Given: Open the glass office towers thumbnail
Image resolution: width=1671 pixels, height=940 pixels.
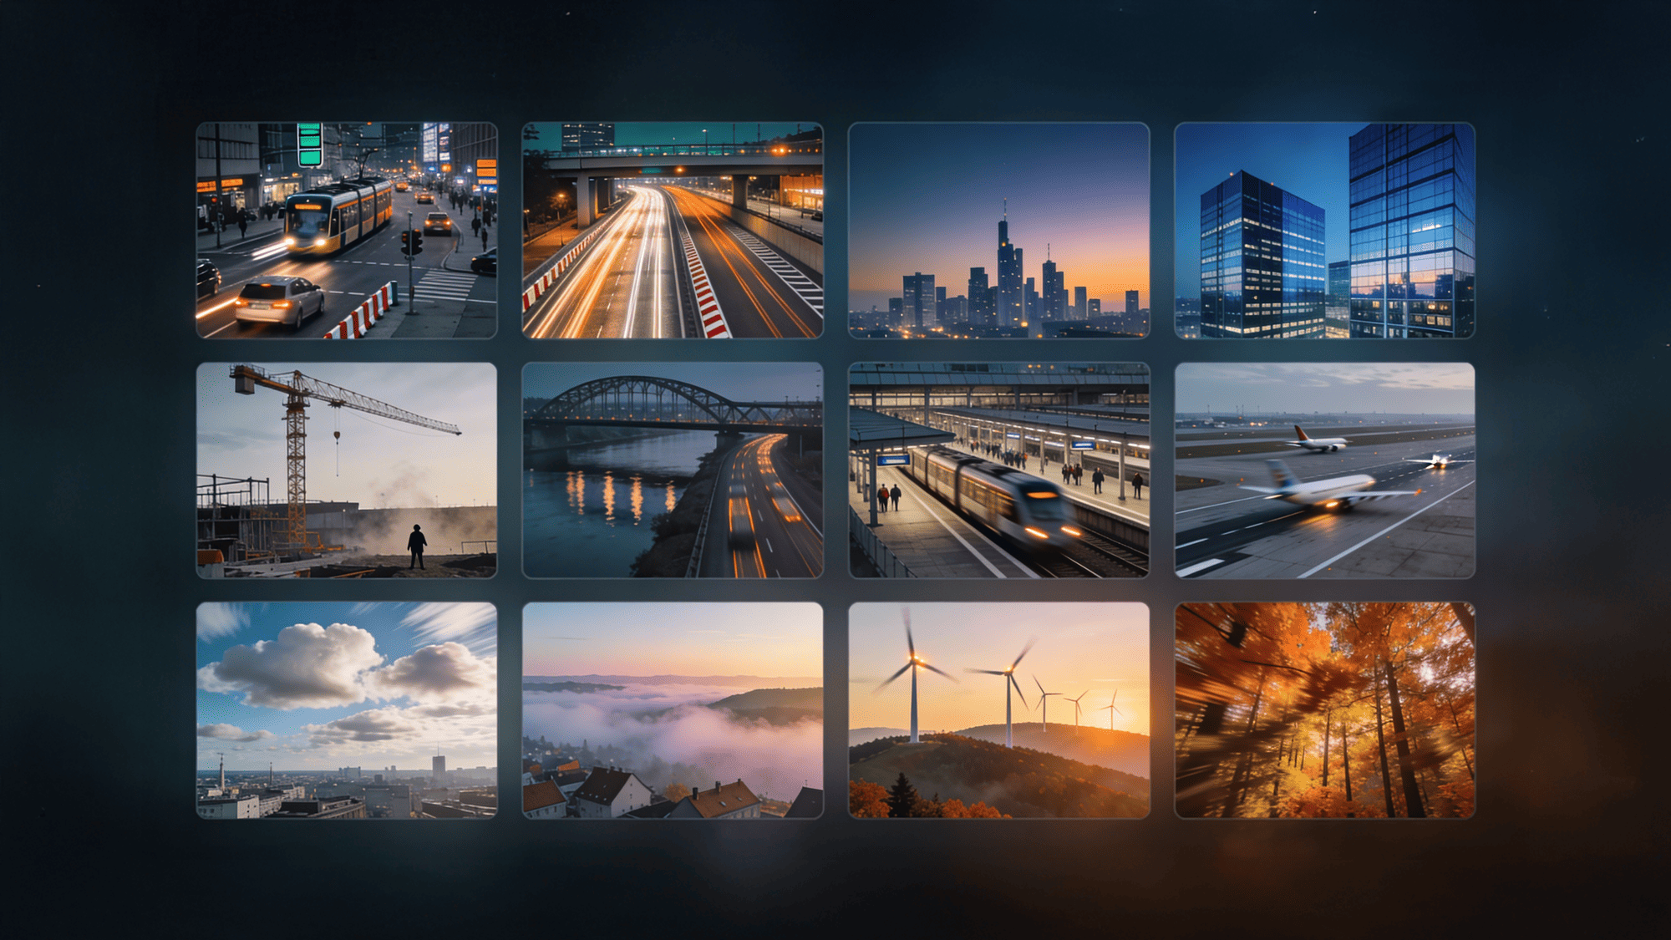Looking at the screenshot, I should [1324, 231].
